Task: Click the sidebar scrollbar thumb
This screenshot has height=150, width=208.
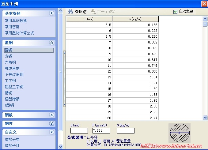Action: pyautogui.click(x=60, y=72)
